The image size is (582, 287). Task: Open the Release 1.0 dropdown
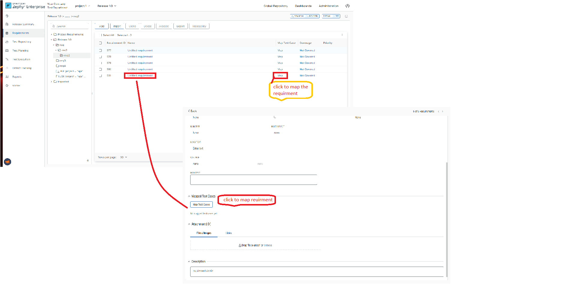point(106,6)
